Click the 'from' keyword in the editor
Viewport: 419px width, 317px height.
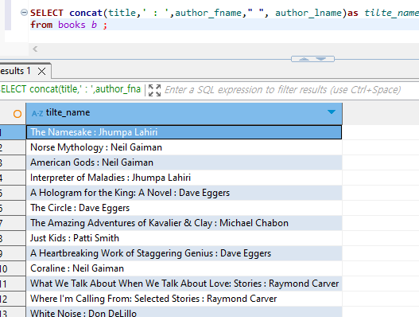(x=41, y=25)
